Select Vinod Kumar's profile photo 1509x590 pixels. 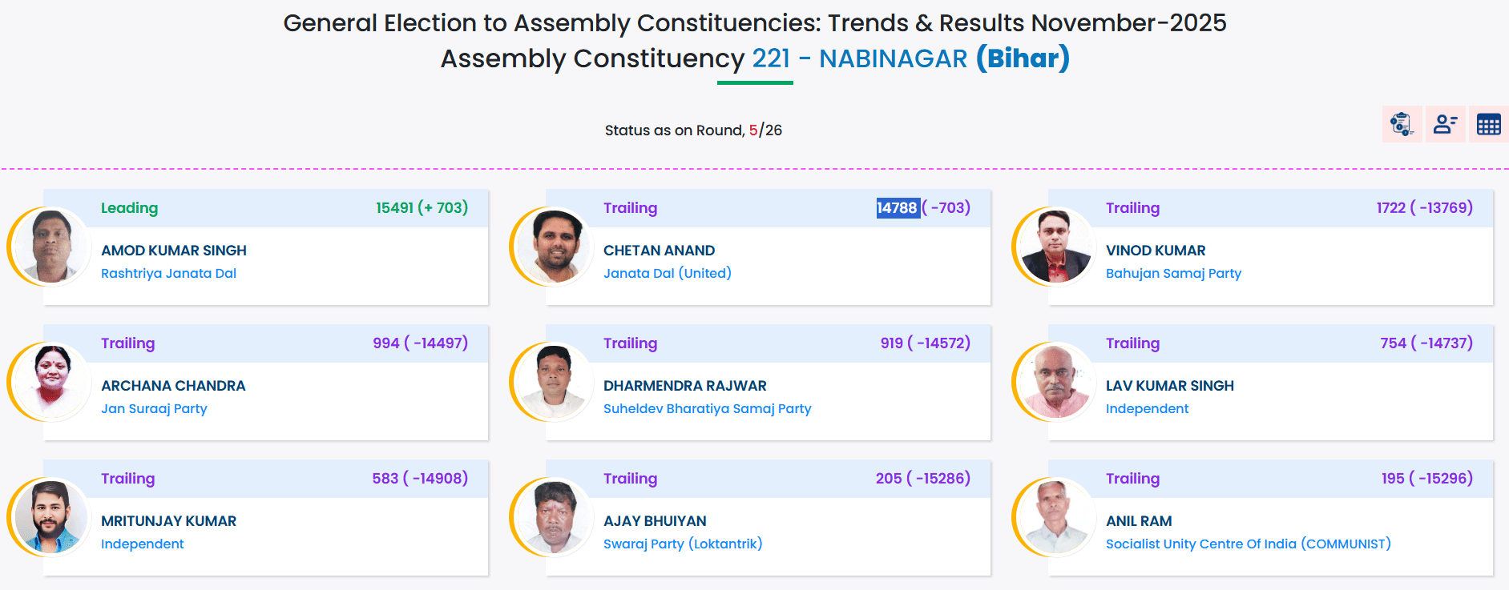coord(1056,246)
